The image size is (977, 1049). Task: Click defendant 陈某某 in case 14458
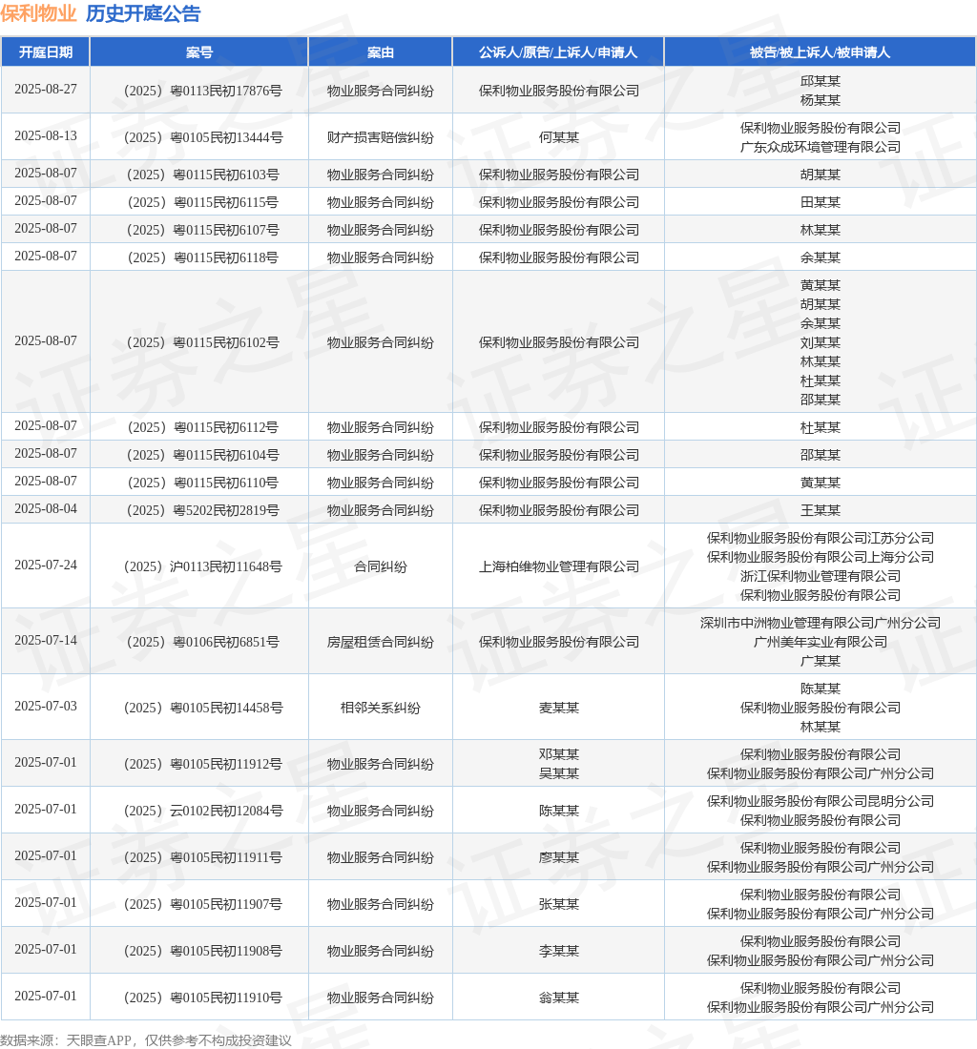point(820,689)
